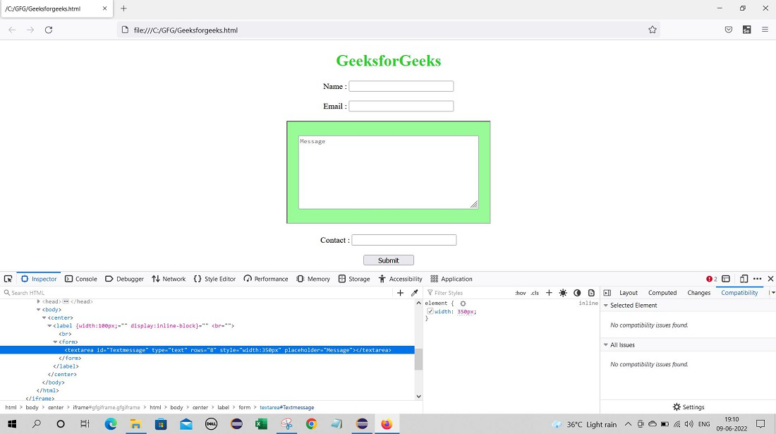The image size is (776, 434).
Task: Collapse the form node
Action: tap(55, 342)
